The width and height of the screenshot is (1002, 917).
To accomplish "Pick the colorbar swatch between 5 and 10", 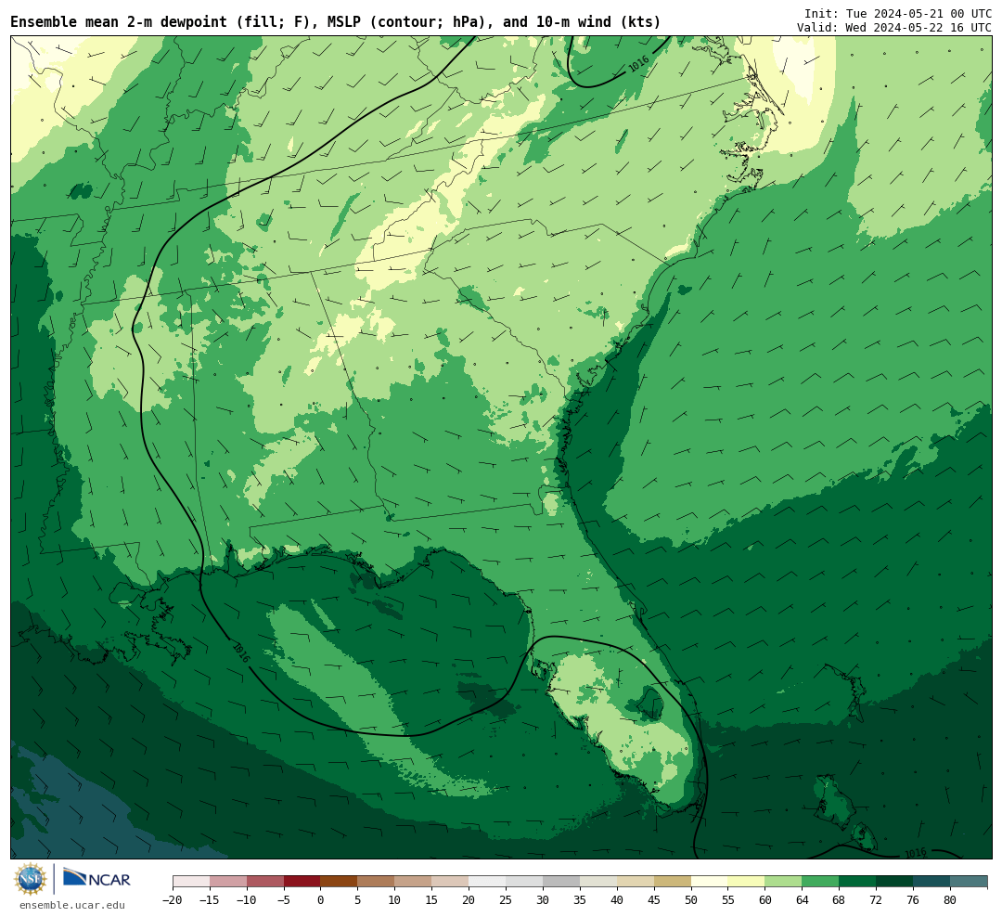I will (377, 882).
